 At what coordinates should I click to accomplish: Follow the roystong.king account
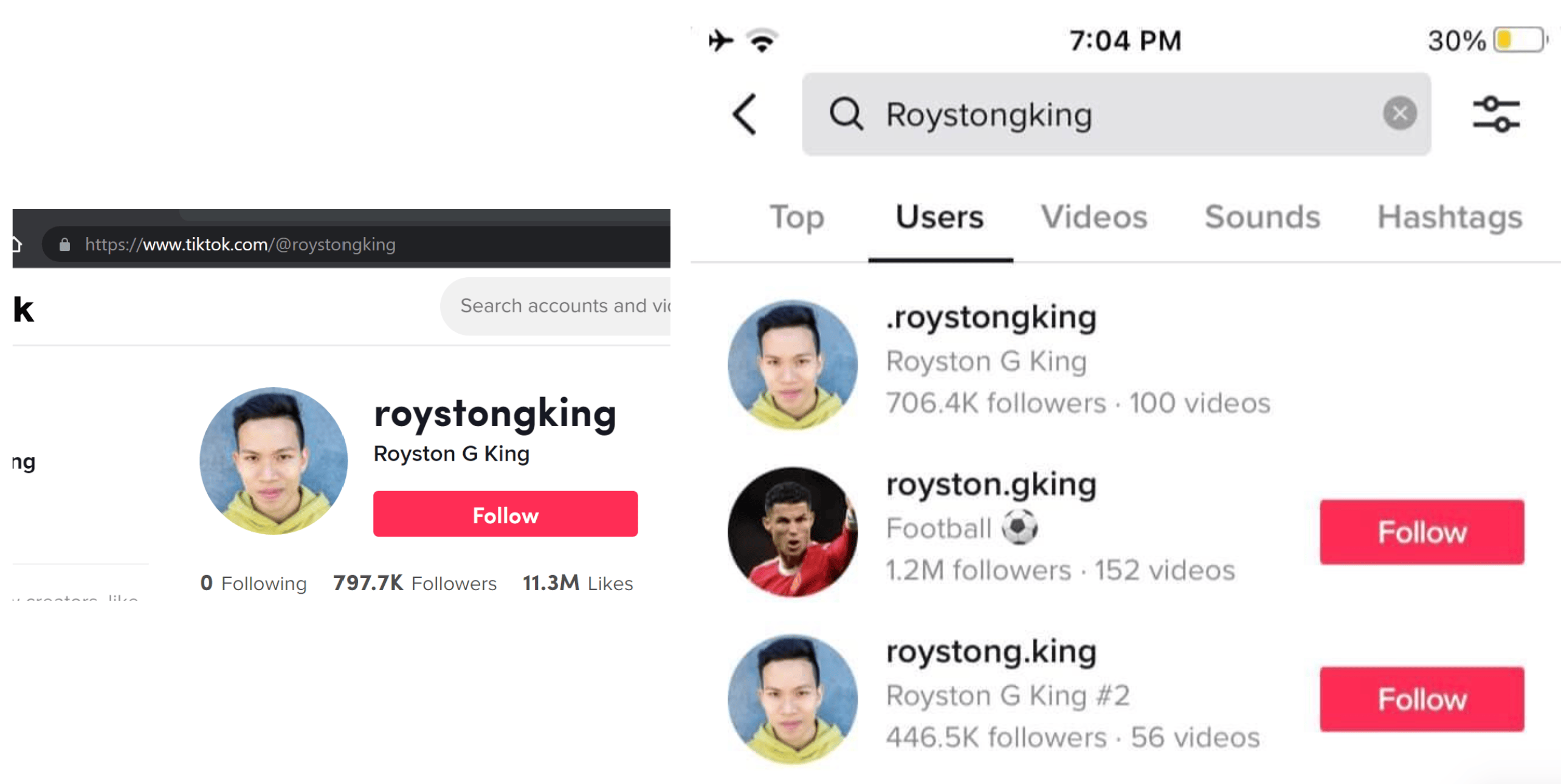pyautogui.click(x=1421, y=699)
